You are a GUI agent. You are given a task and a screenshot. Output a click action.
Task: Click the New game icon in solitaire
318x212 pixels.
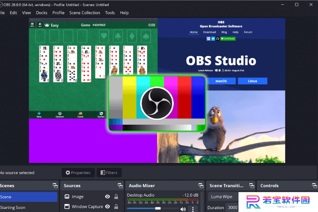click(39, 115)
